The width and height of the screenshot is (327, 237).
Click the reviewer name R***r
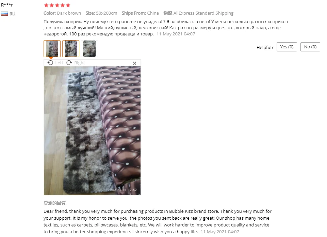coord(7,5)
